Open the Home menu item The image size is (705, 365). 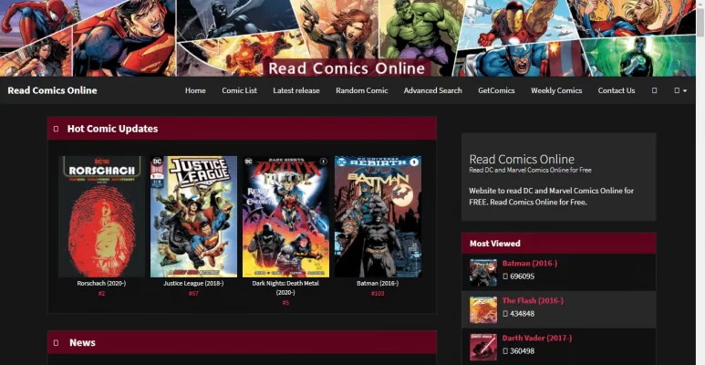[x=195, y=90]
